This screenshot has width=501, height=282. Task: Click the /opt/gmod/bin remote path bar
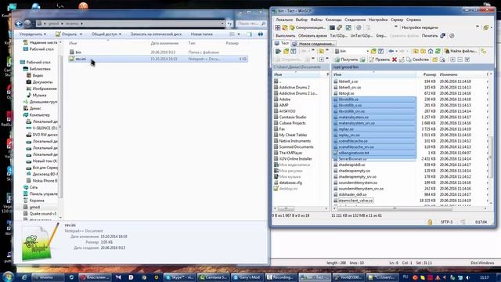413,67
